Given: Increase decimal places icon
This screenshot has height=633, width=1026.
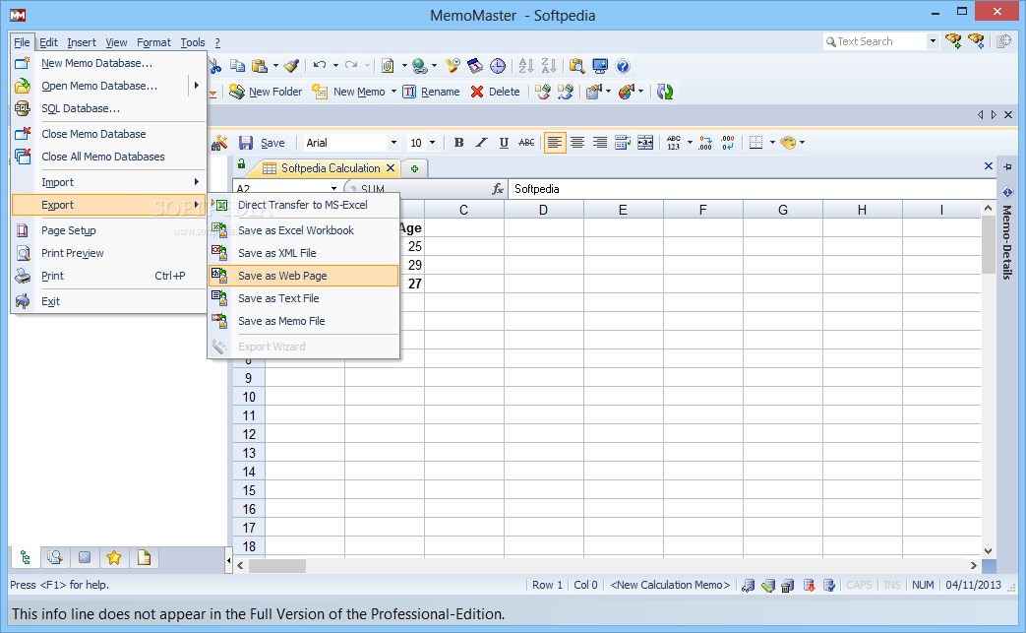Looking at the screenshot, I should [705, 143].
